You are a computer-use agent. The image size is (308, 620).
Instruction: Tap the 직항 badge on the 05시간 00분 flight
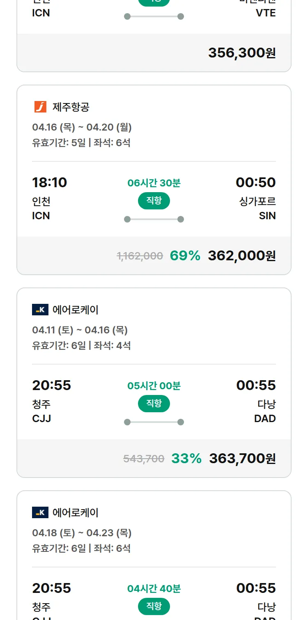(154, 404)
